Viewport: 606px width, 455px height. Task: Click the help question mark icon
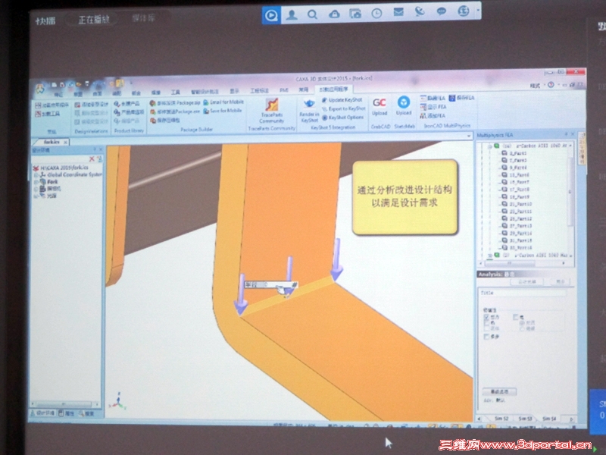coord(551,85)
